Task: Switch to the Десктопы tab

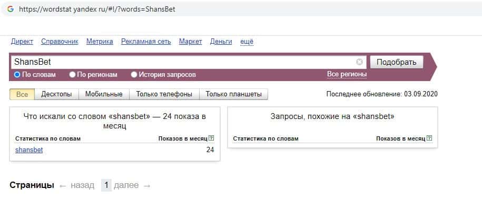Action: (x=56, y=94)
